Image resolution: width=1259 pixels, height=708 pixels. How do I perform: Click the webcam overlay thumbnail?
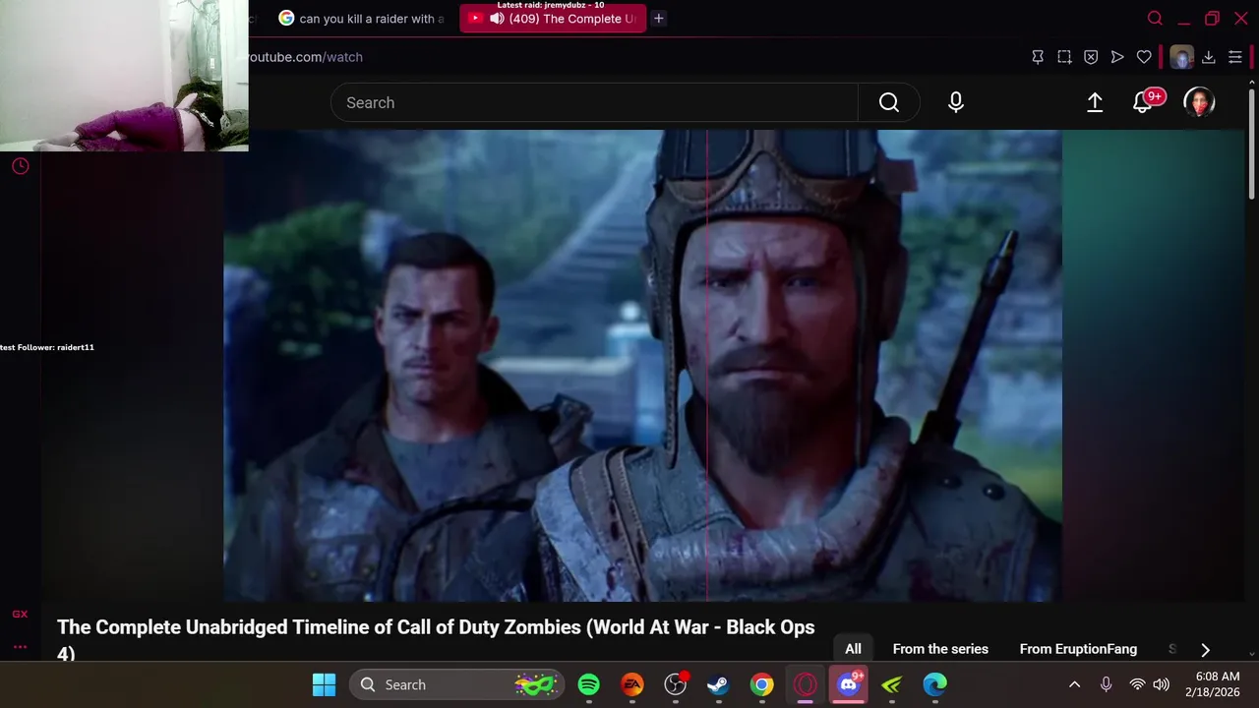coord(124,76)
